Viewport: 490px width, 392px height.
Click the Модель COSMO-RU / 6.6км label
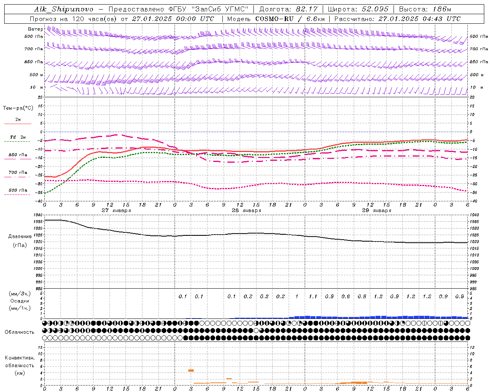point(276,19)
